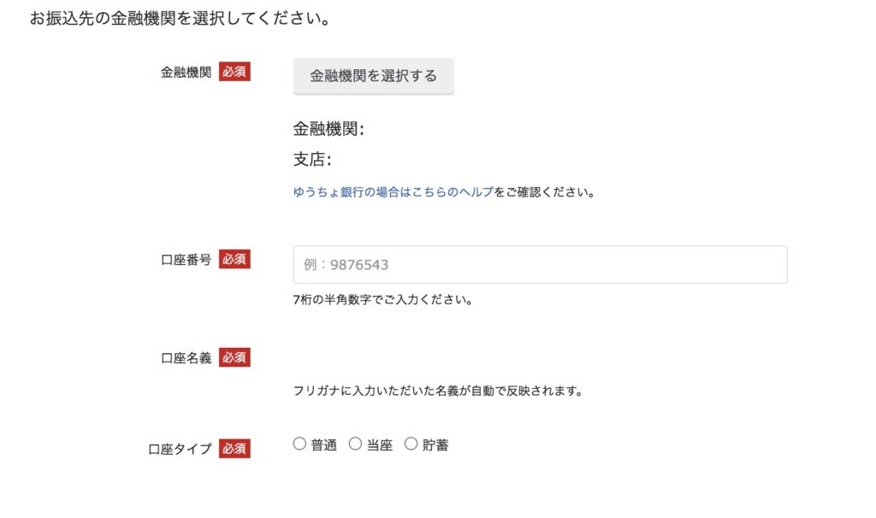Click the 金融機関 field label
Image resolution: width=876 pixels, height=518 pixels.
click(x=186, y=72)
